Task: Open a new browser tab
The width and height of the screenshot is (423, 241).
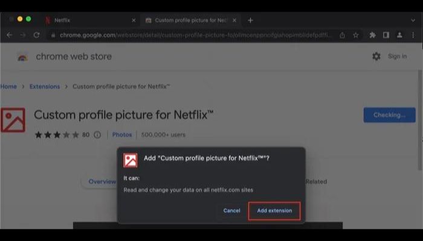Action: (x=250, y=20)
